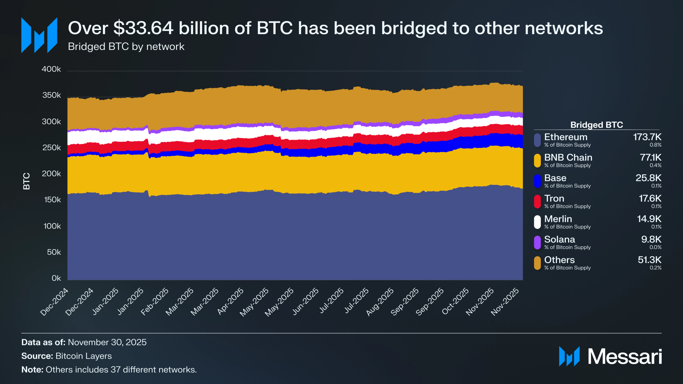Click the Messari logo icon at top-left

click(x=39, y=35)
